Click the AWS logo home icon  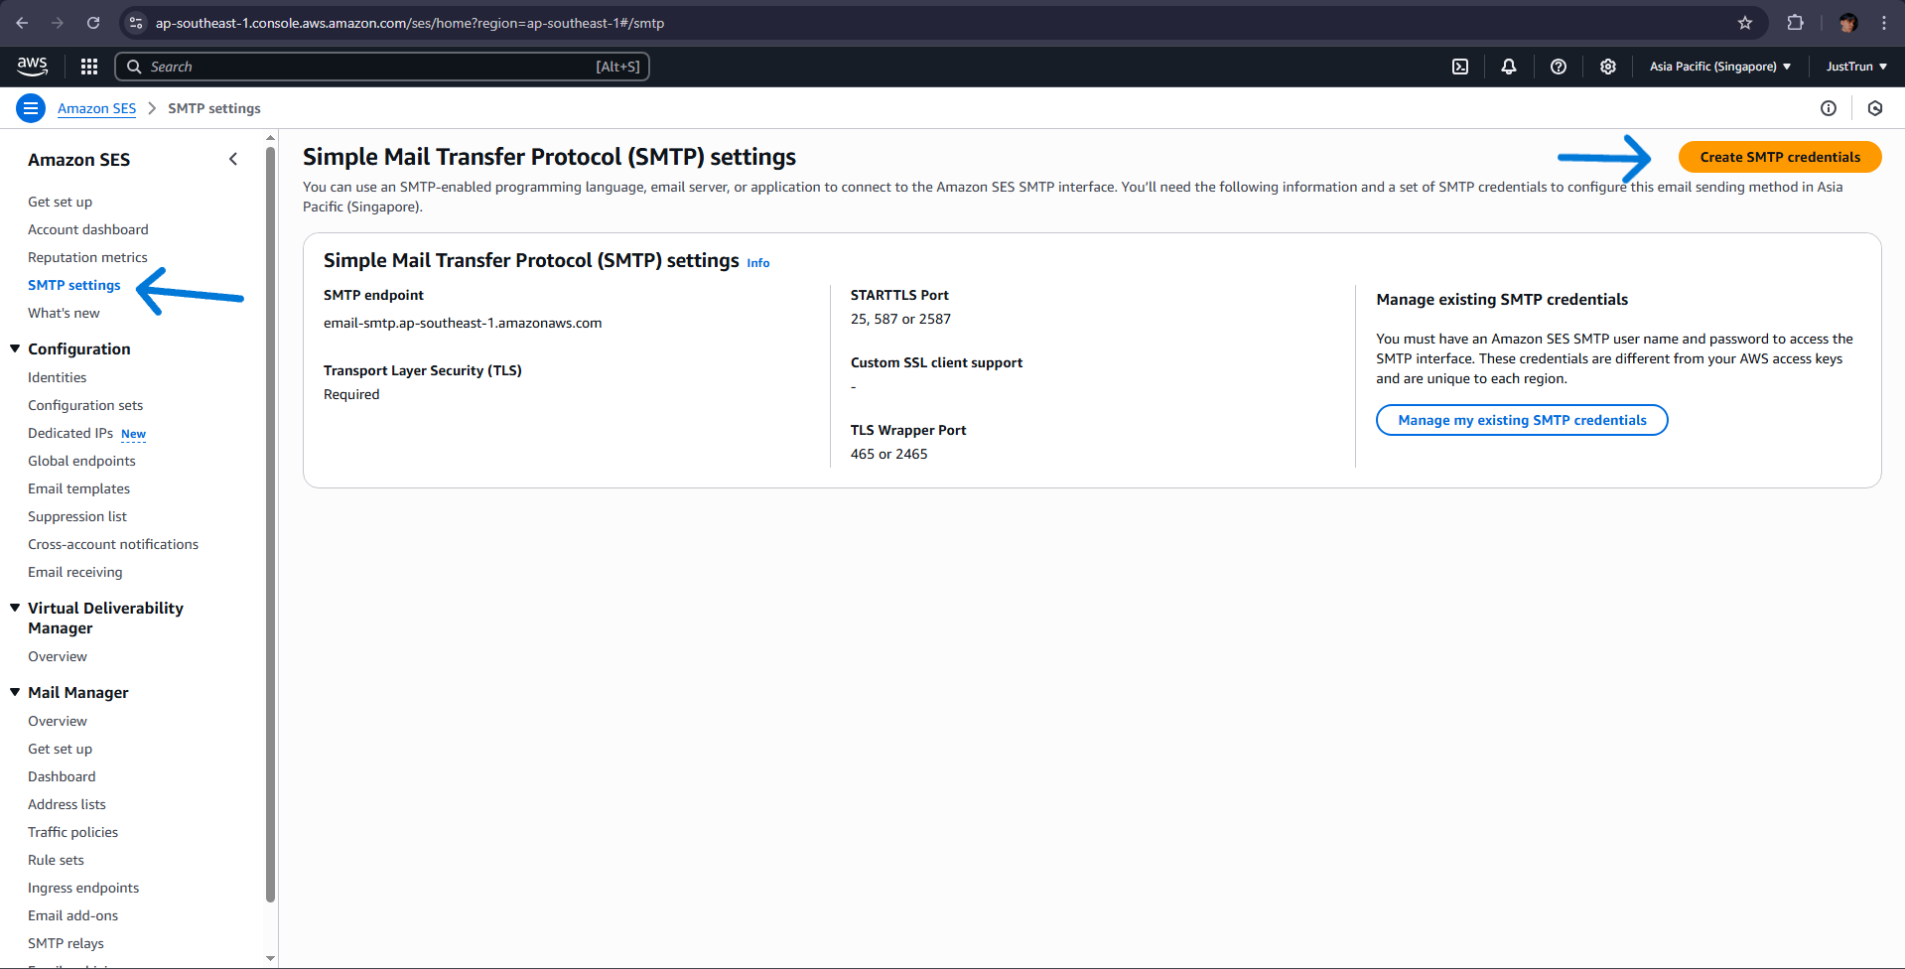(32, 67)
